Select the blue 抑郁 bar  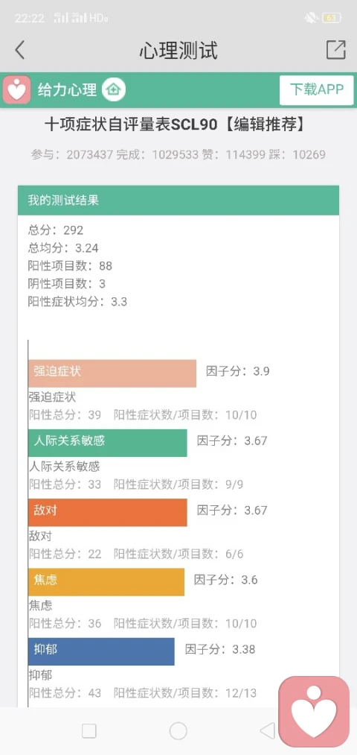tap(101, 651)
